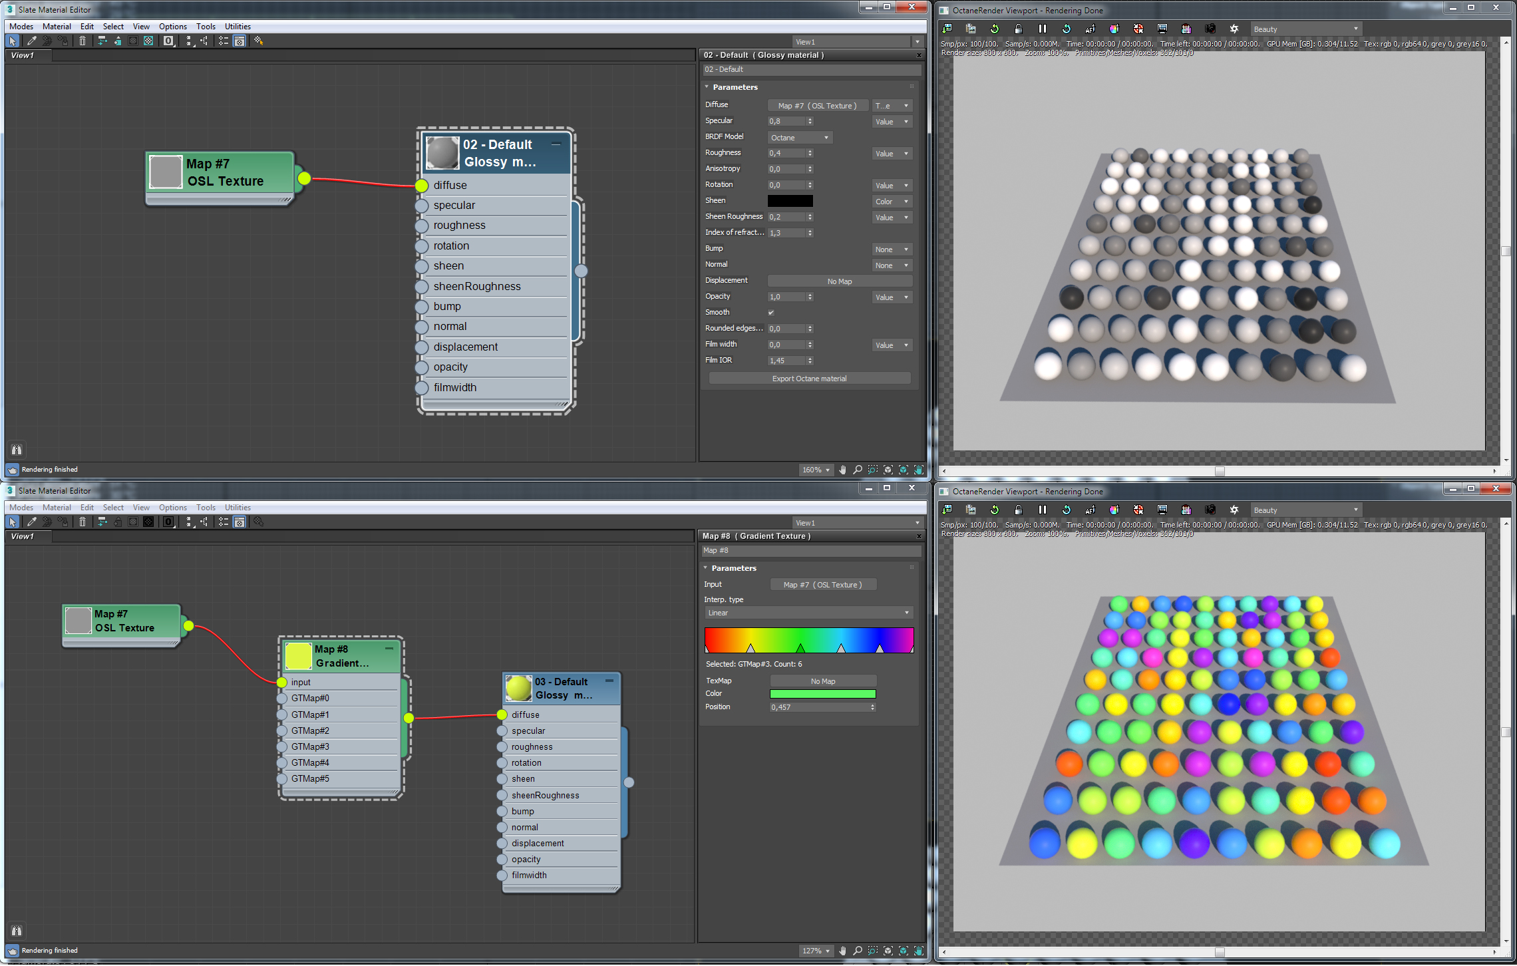
Task: Click the eyedropper pick material icon in top editor
Action: click(x=31, y=41)
